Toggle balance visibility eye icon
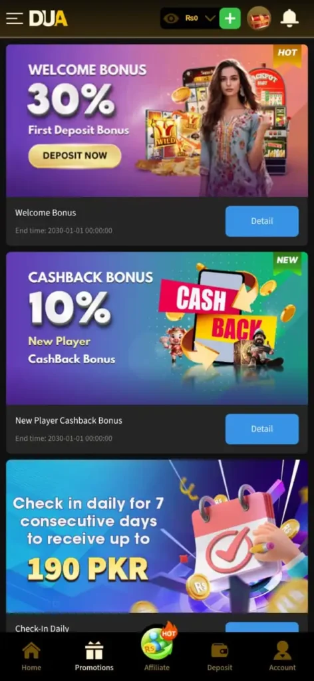Image resolution: width=314 pixels, height=681 pixels. 171,18
